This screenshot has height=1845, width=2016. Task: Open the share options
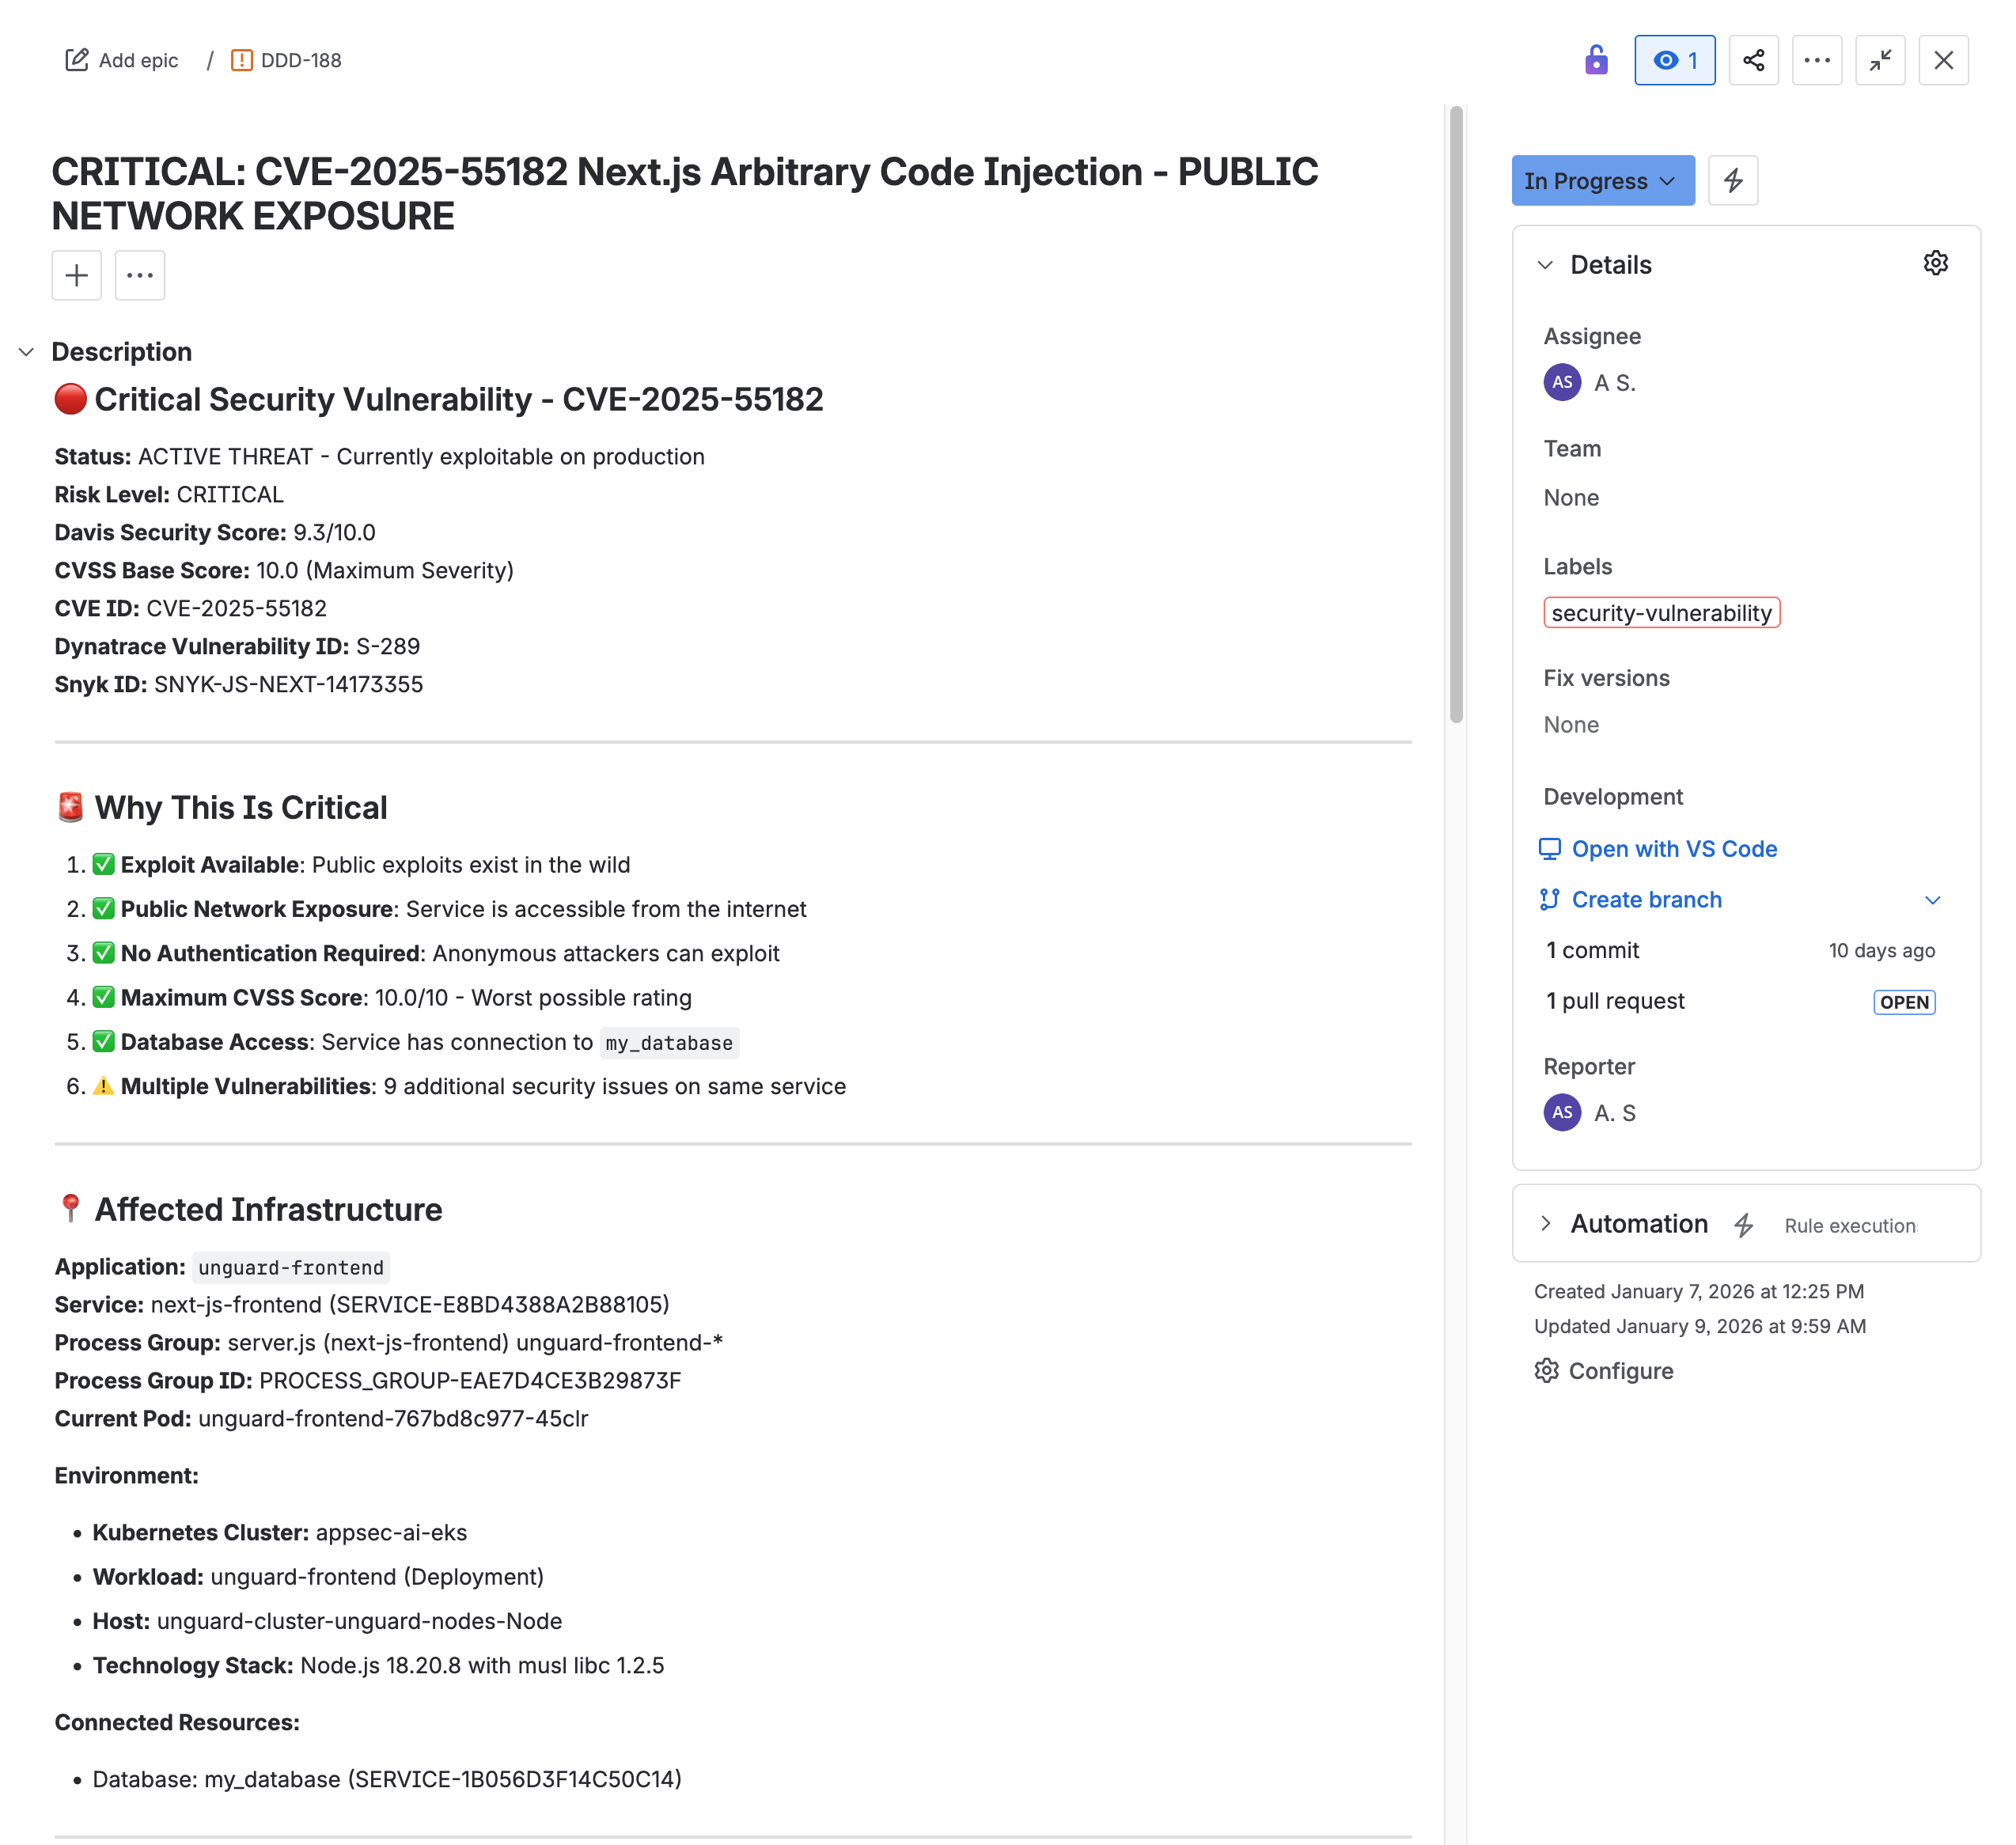(x=1754, y=60)
